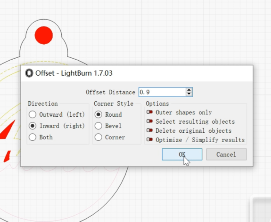Image resolution: width=271 pixels, height=222 pixels.
Task: Select the Inward (right) direction
Action: click(33, 126)
